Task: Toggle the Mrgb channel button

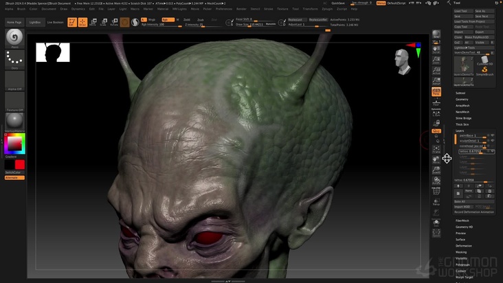Action: click(x=152, y=19)
